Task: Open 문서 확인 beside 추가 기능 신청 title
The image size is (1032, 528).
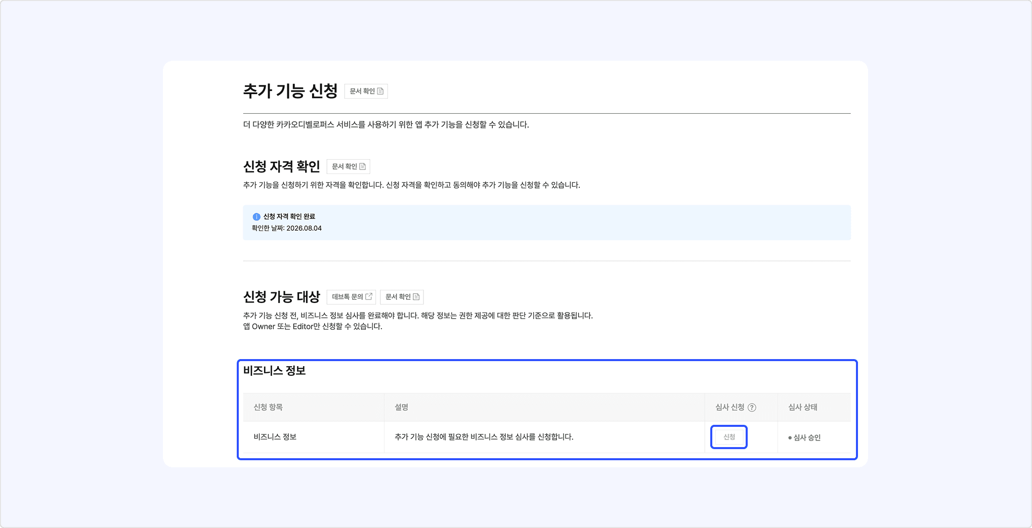Action: tap(366, 91)
